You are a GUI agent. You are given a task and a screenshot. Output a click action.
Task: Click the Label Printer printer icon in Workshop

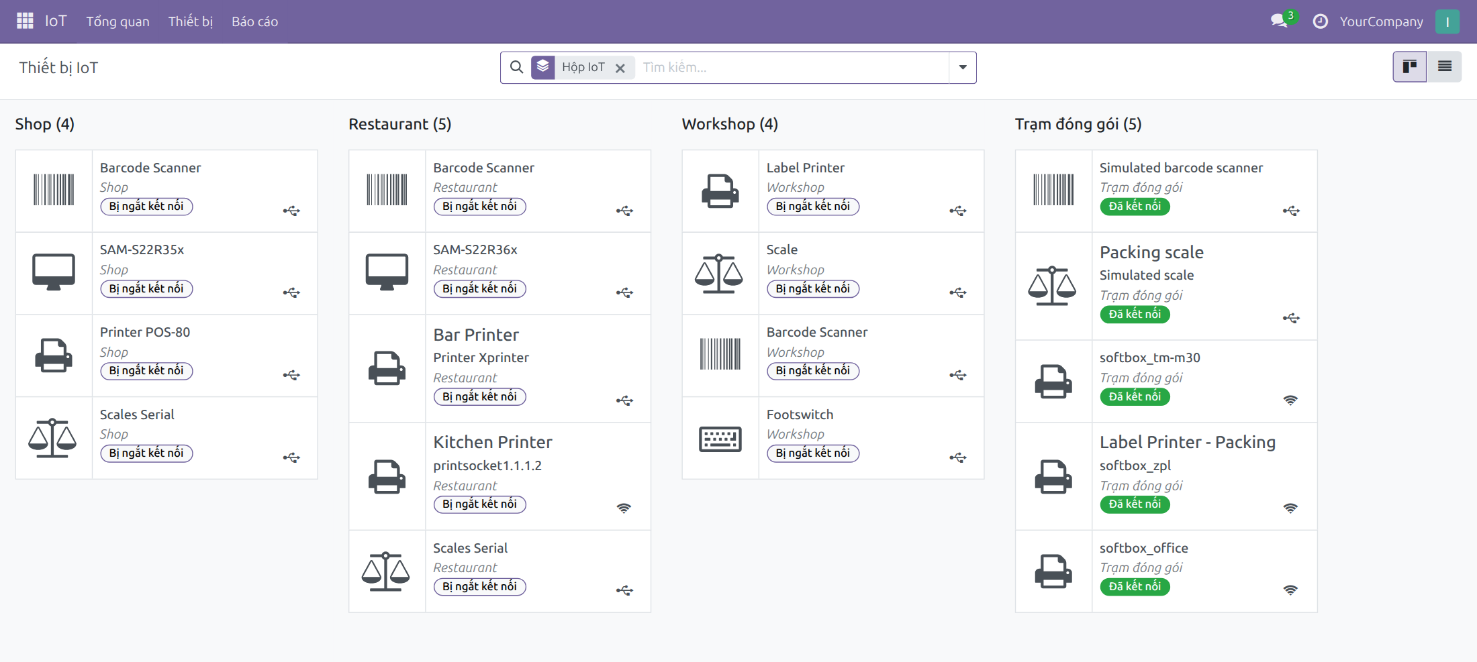tap(720, 191)
